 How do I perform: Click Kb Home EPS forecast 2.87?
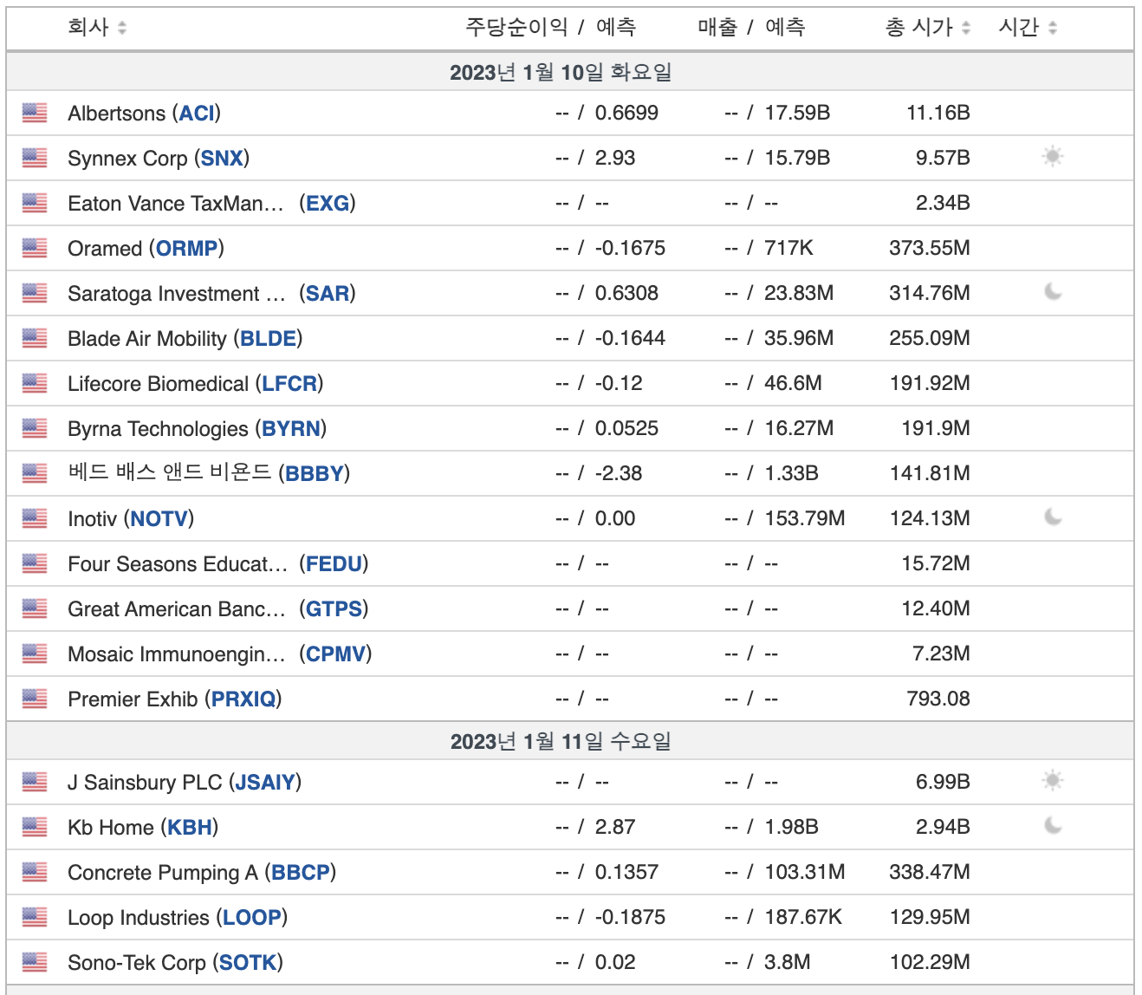click(x=615, y=827)
